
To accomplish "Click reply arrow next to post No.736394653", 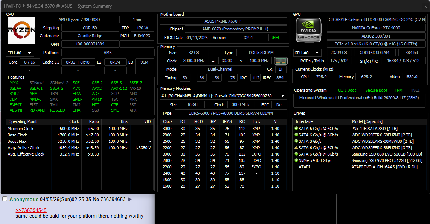I will pos(130,199).
